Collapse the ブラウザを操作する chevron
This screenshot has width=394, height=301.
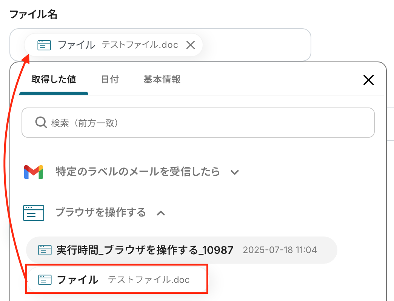(161, 213)
